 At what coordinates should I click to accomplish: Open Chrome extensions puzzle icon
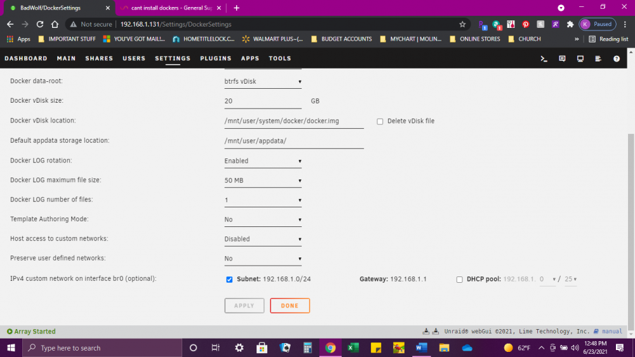570,24
